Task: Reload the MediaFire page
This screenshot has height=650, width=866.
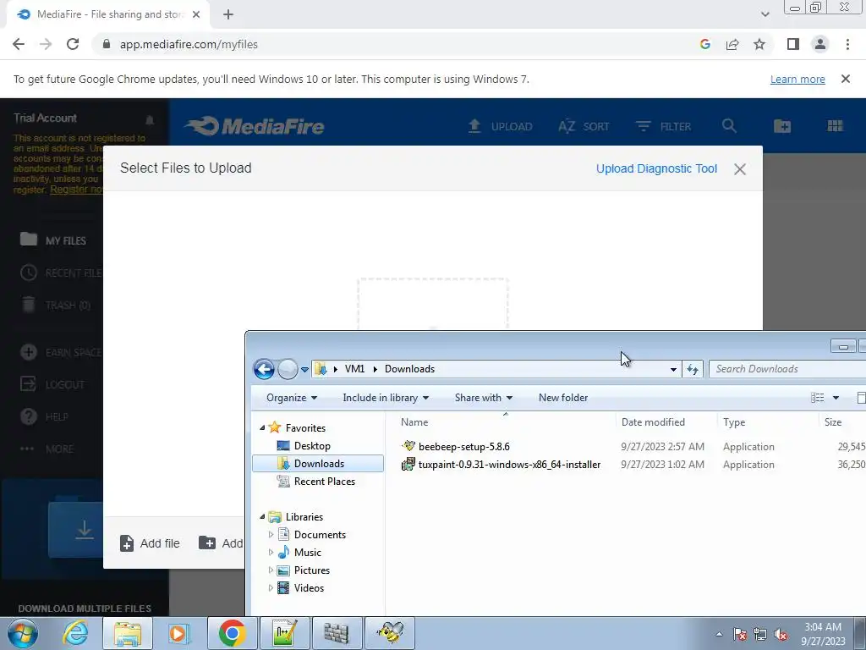Action: point(73,44)
